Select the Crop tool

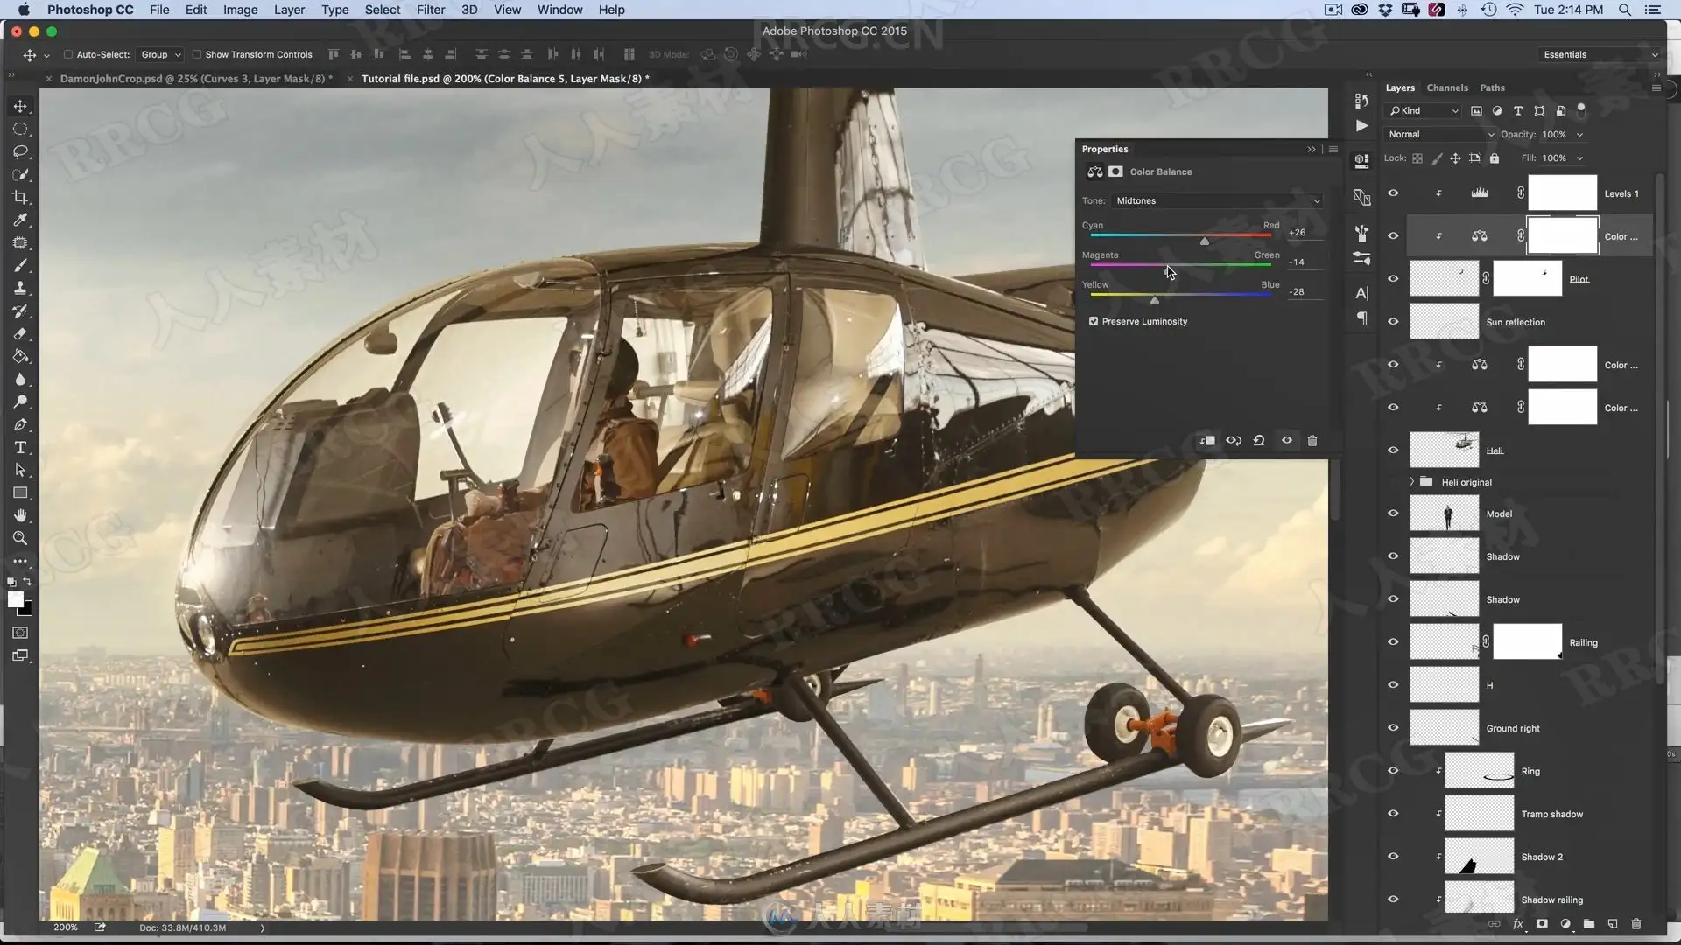coord(20,197)
